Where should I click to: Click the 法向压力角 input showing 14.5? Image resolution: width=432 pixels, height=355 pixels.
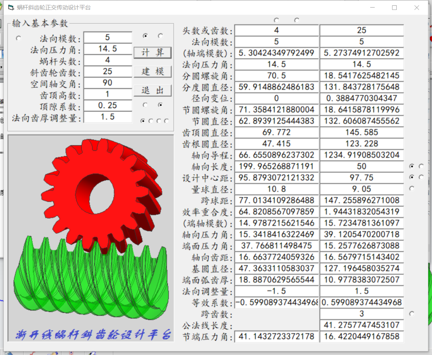(108, 49)
